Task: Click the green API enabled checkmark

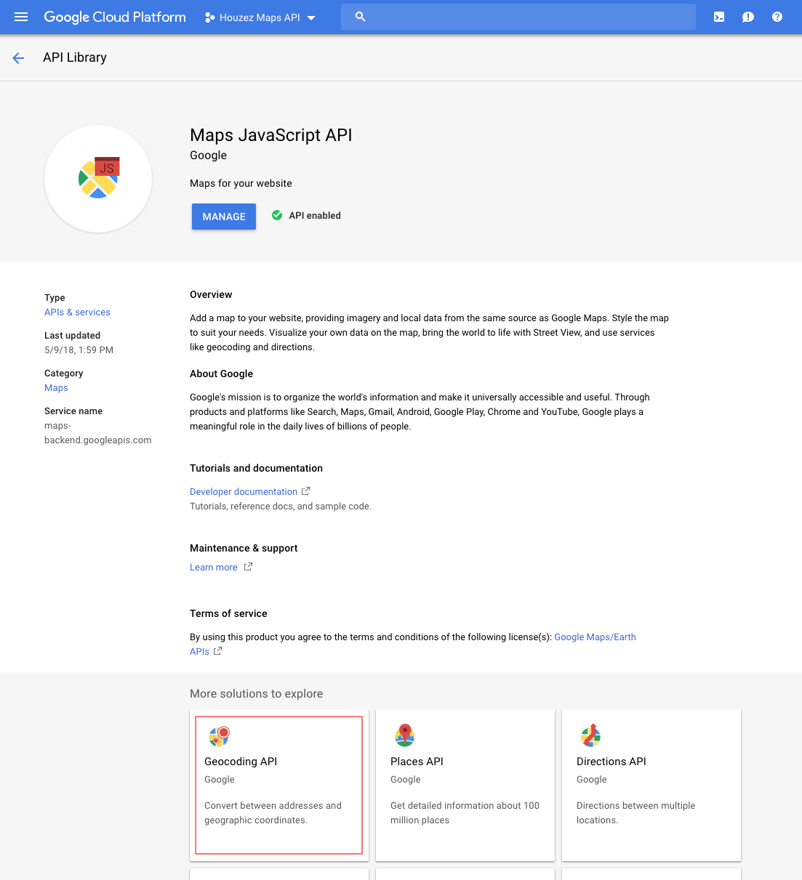Action: tap(277, 215)
